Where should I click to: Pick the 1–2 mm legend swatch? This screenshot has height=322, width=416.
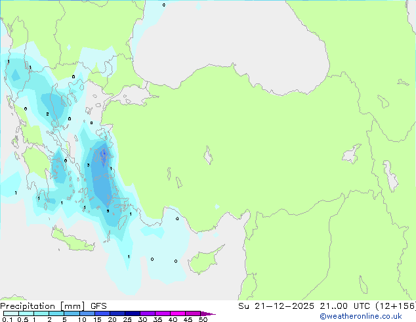(41, 313)
